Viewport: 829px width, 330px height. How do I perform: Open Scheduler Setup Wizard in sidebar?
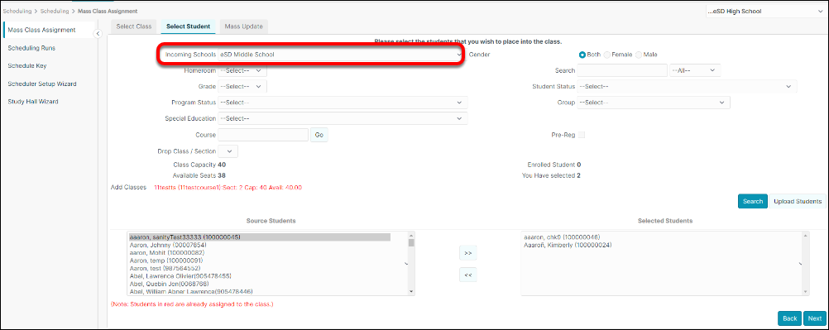coord(41,84)
